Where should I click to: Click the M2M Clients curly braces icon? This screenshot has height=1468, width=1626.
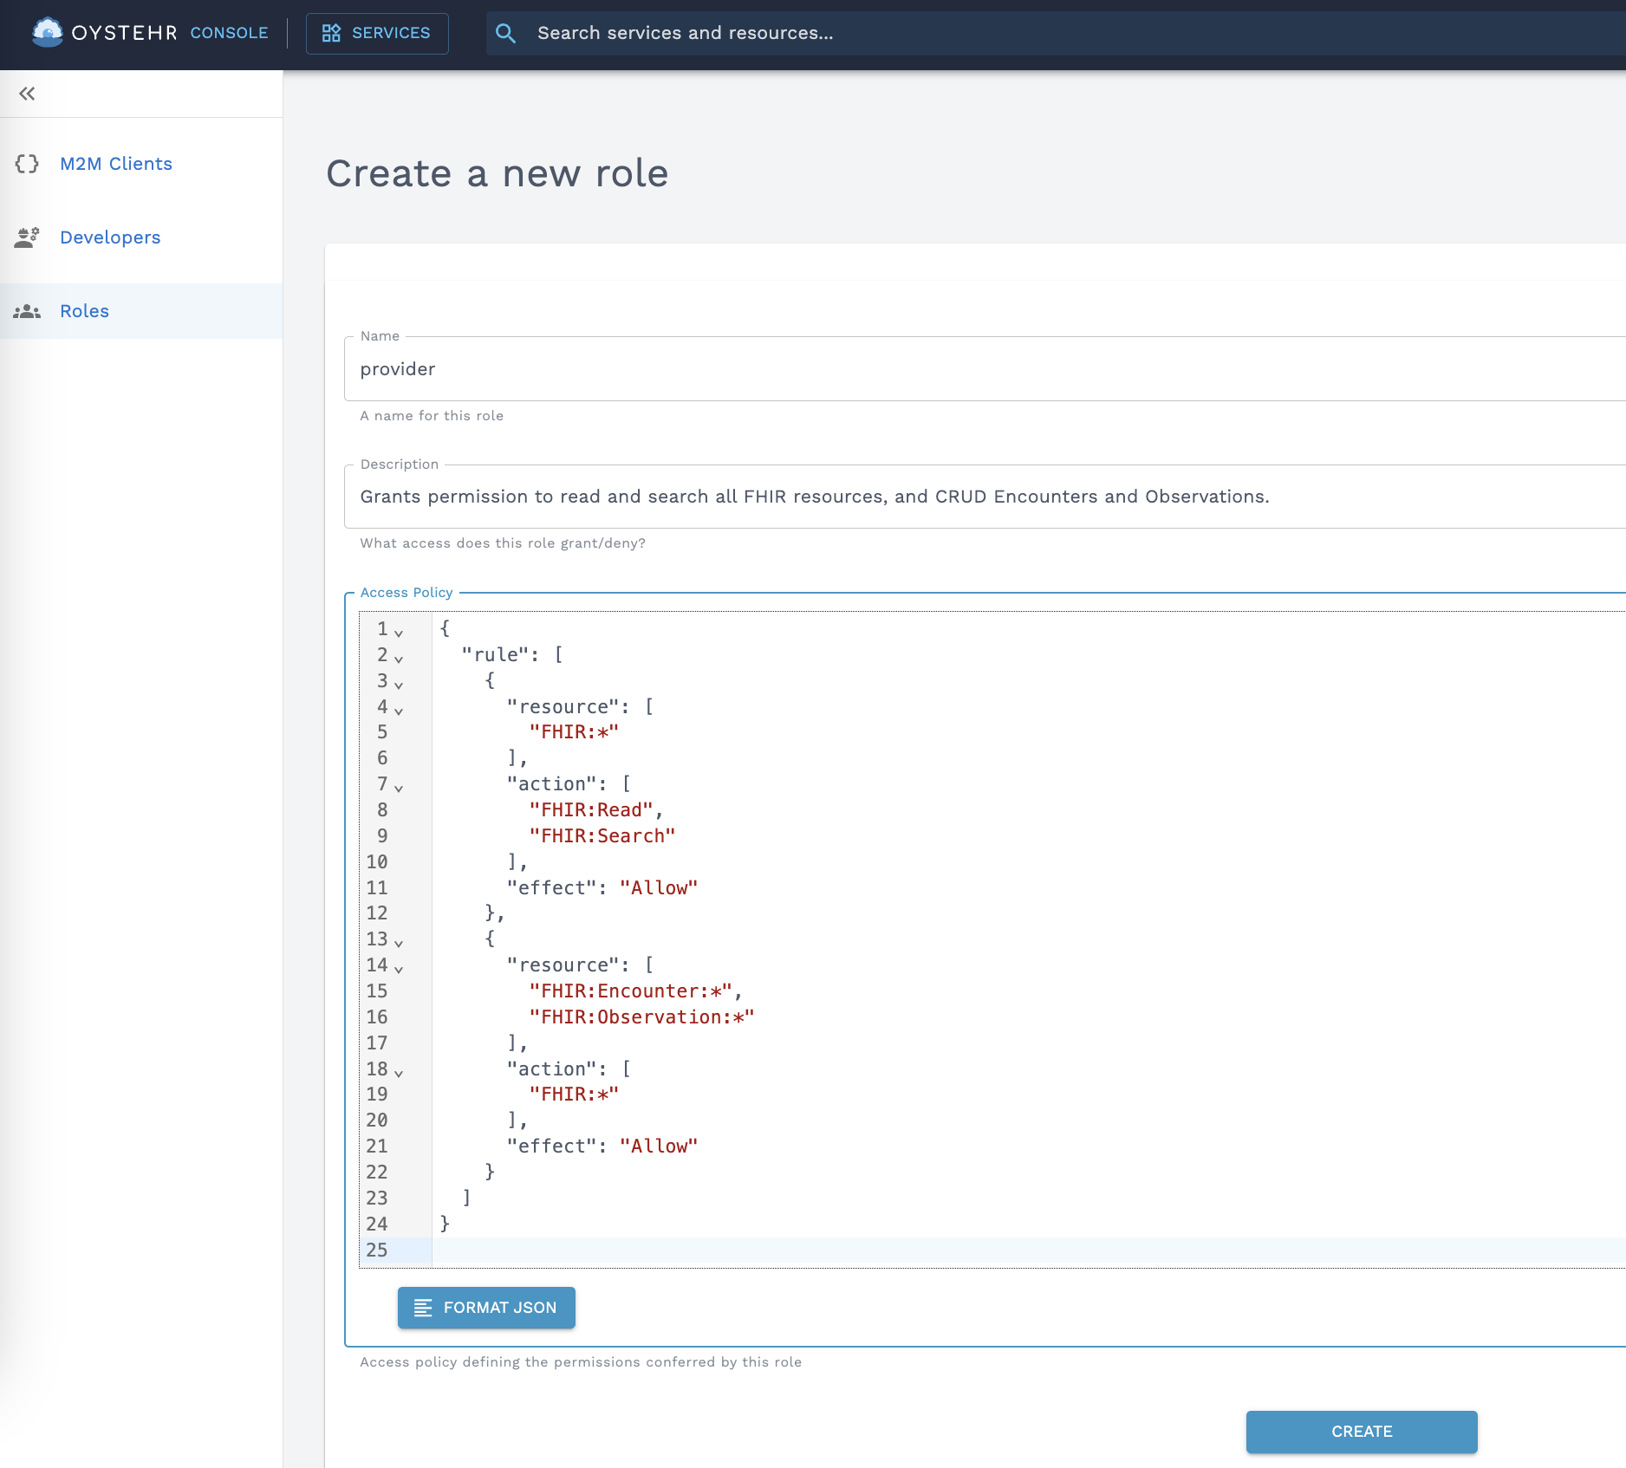(27, 164)
